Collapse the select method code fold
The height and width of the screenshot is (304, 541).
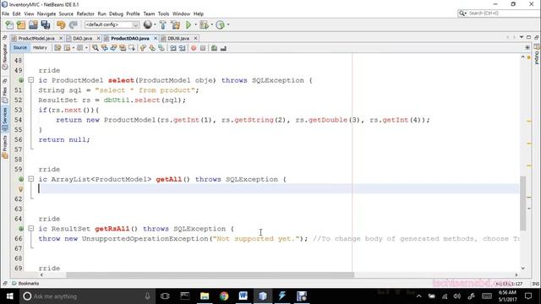(x=31, y=80)
